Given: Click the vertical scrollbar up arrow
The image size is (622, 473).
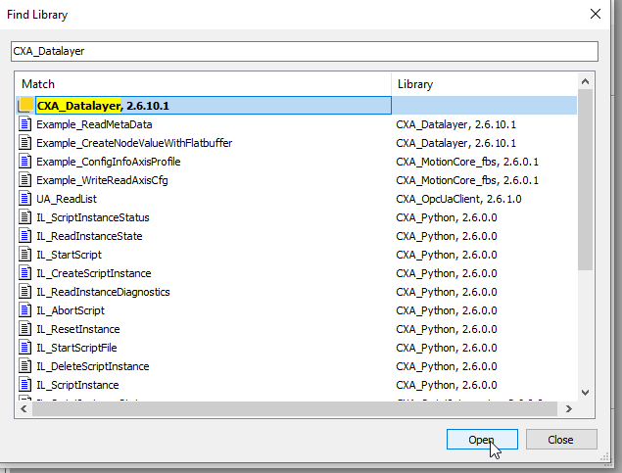Looking at the screenshot, I should coord(585,81).
